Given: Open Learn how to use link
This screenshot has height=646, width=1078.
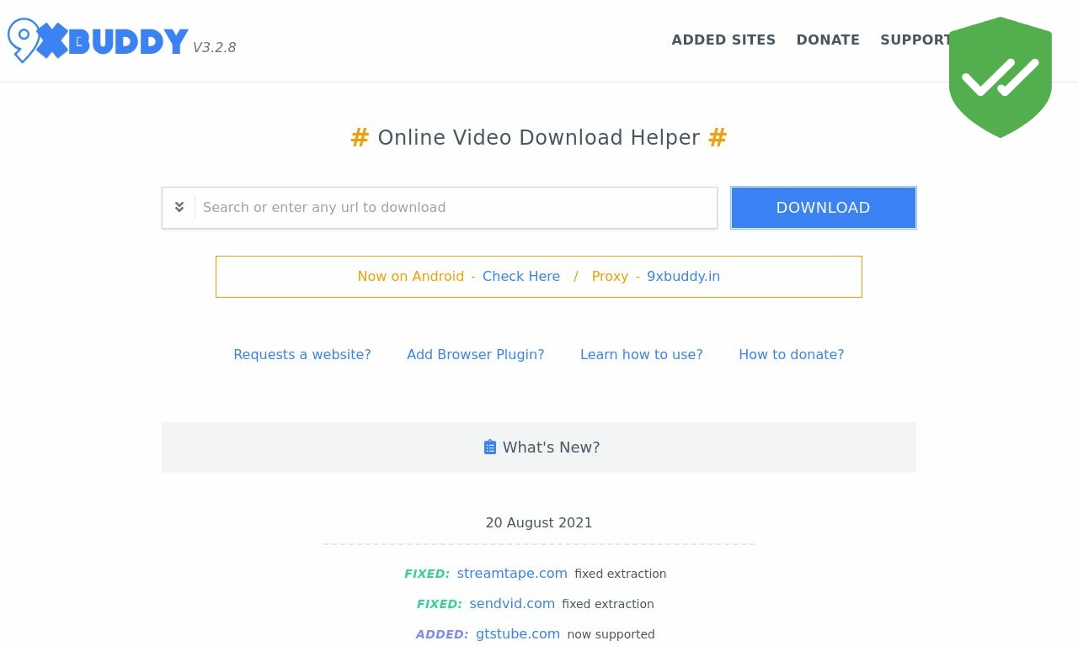Looking at the screenshot, I should pyautogui.click(x=642, y=355).
